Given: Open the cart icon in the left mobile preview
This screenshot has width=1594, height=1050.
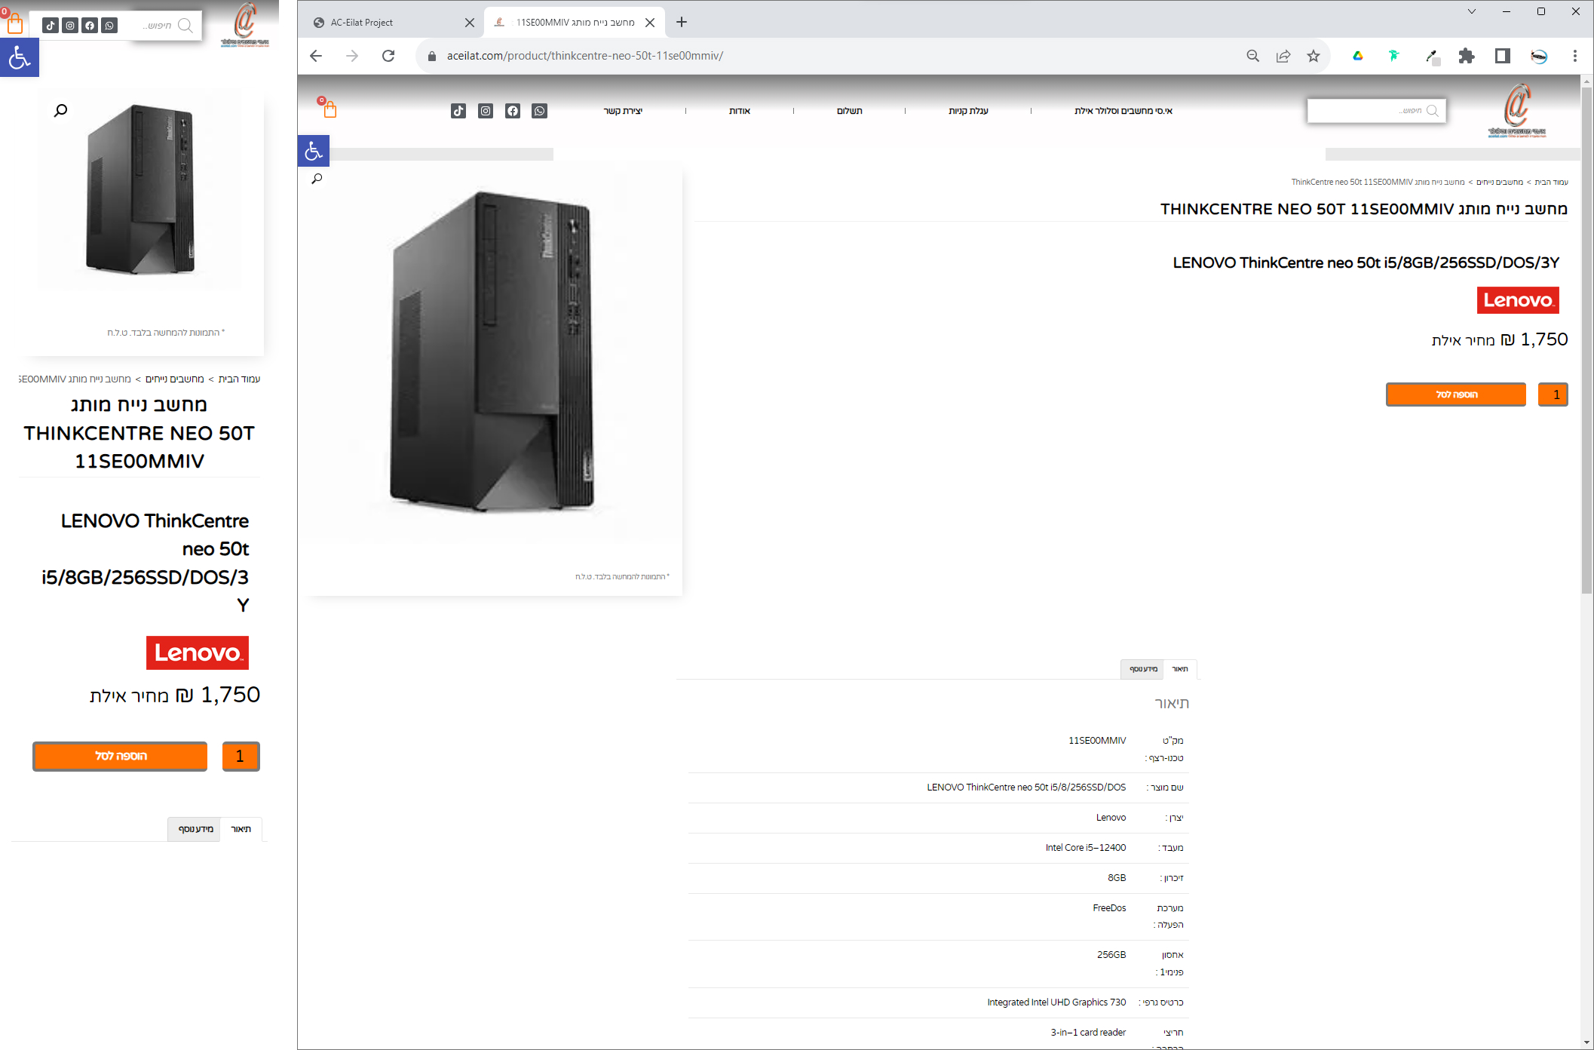Looking at the screenshot, I should [x=14, y=23].
